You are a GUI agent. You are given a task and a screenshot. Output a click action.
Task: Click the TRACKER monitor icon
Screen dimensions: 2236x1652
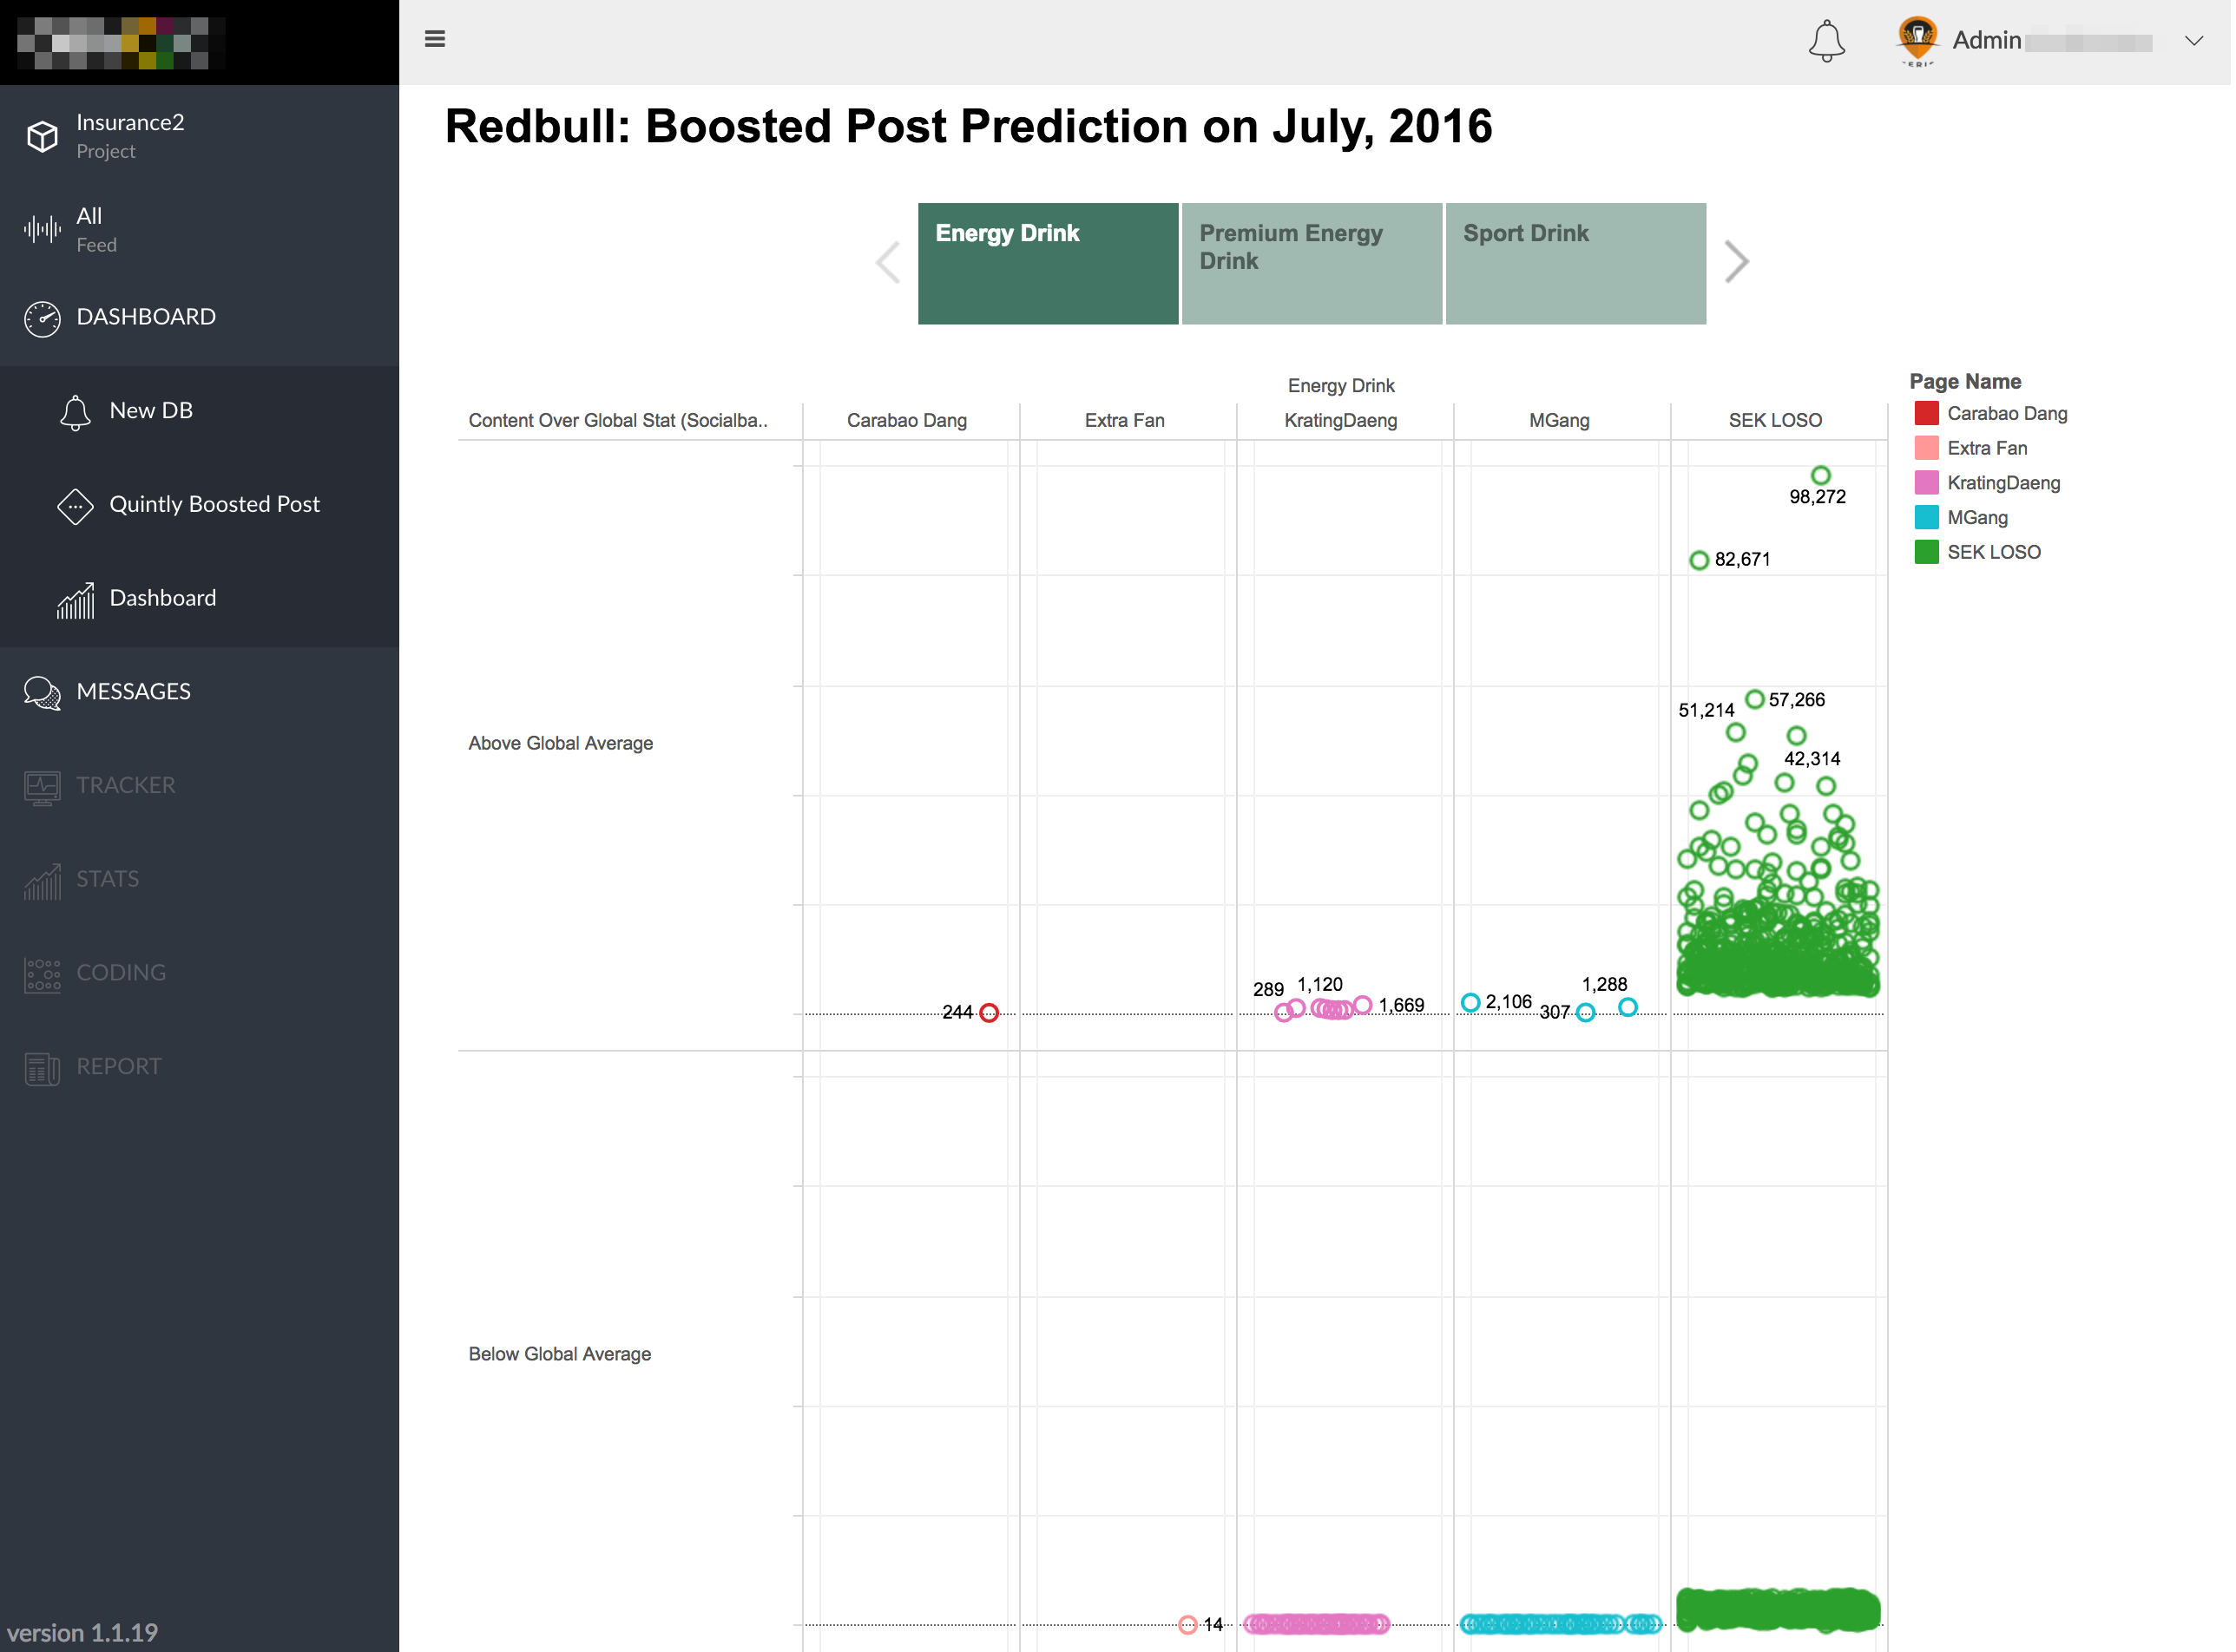(42, 788)
